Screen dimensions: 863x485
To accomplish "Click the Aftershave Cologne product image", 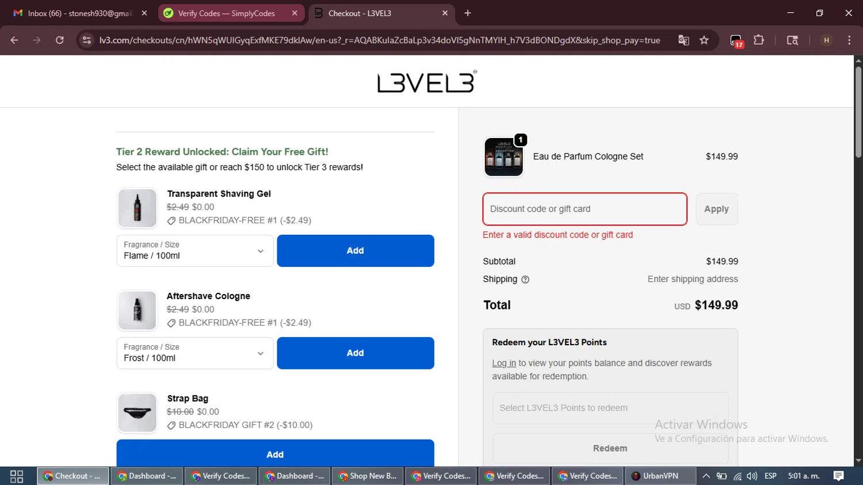I will (137, 310).
